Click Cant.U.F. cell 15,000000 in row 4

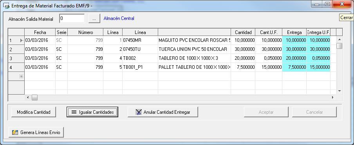tap(269, 67)
